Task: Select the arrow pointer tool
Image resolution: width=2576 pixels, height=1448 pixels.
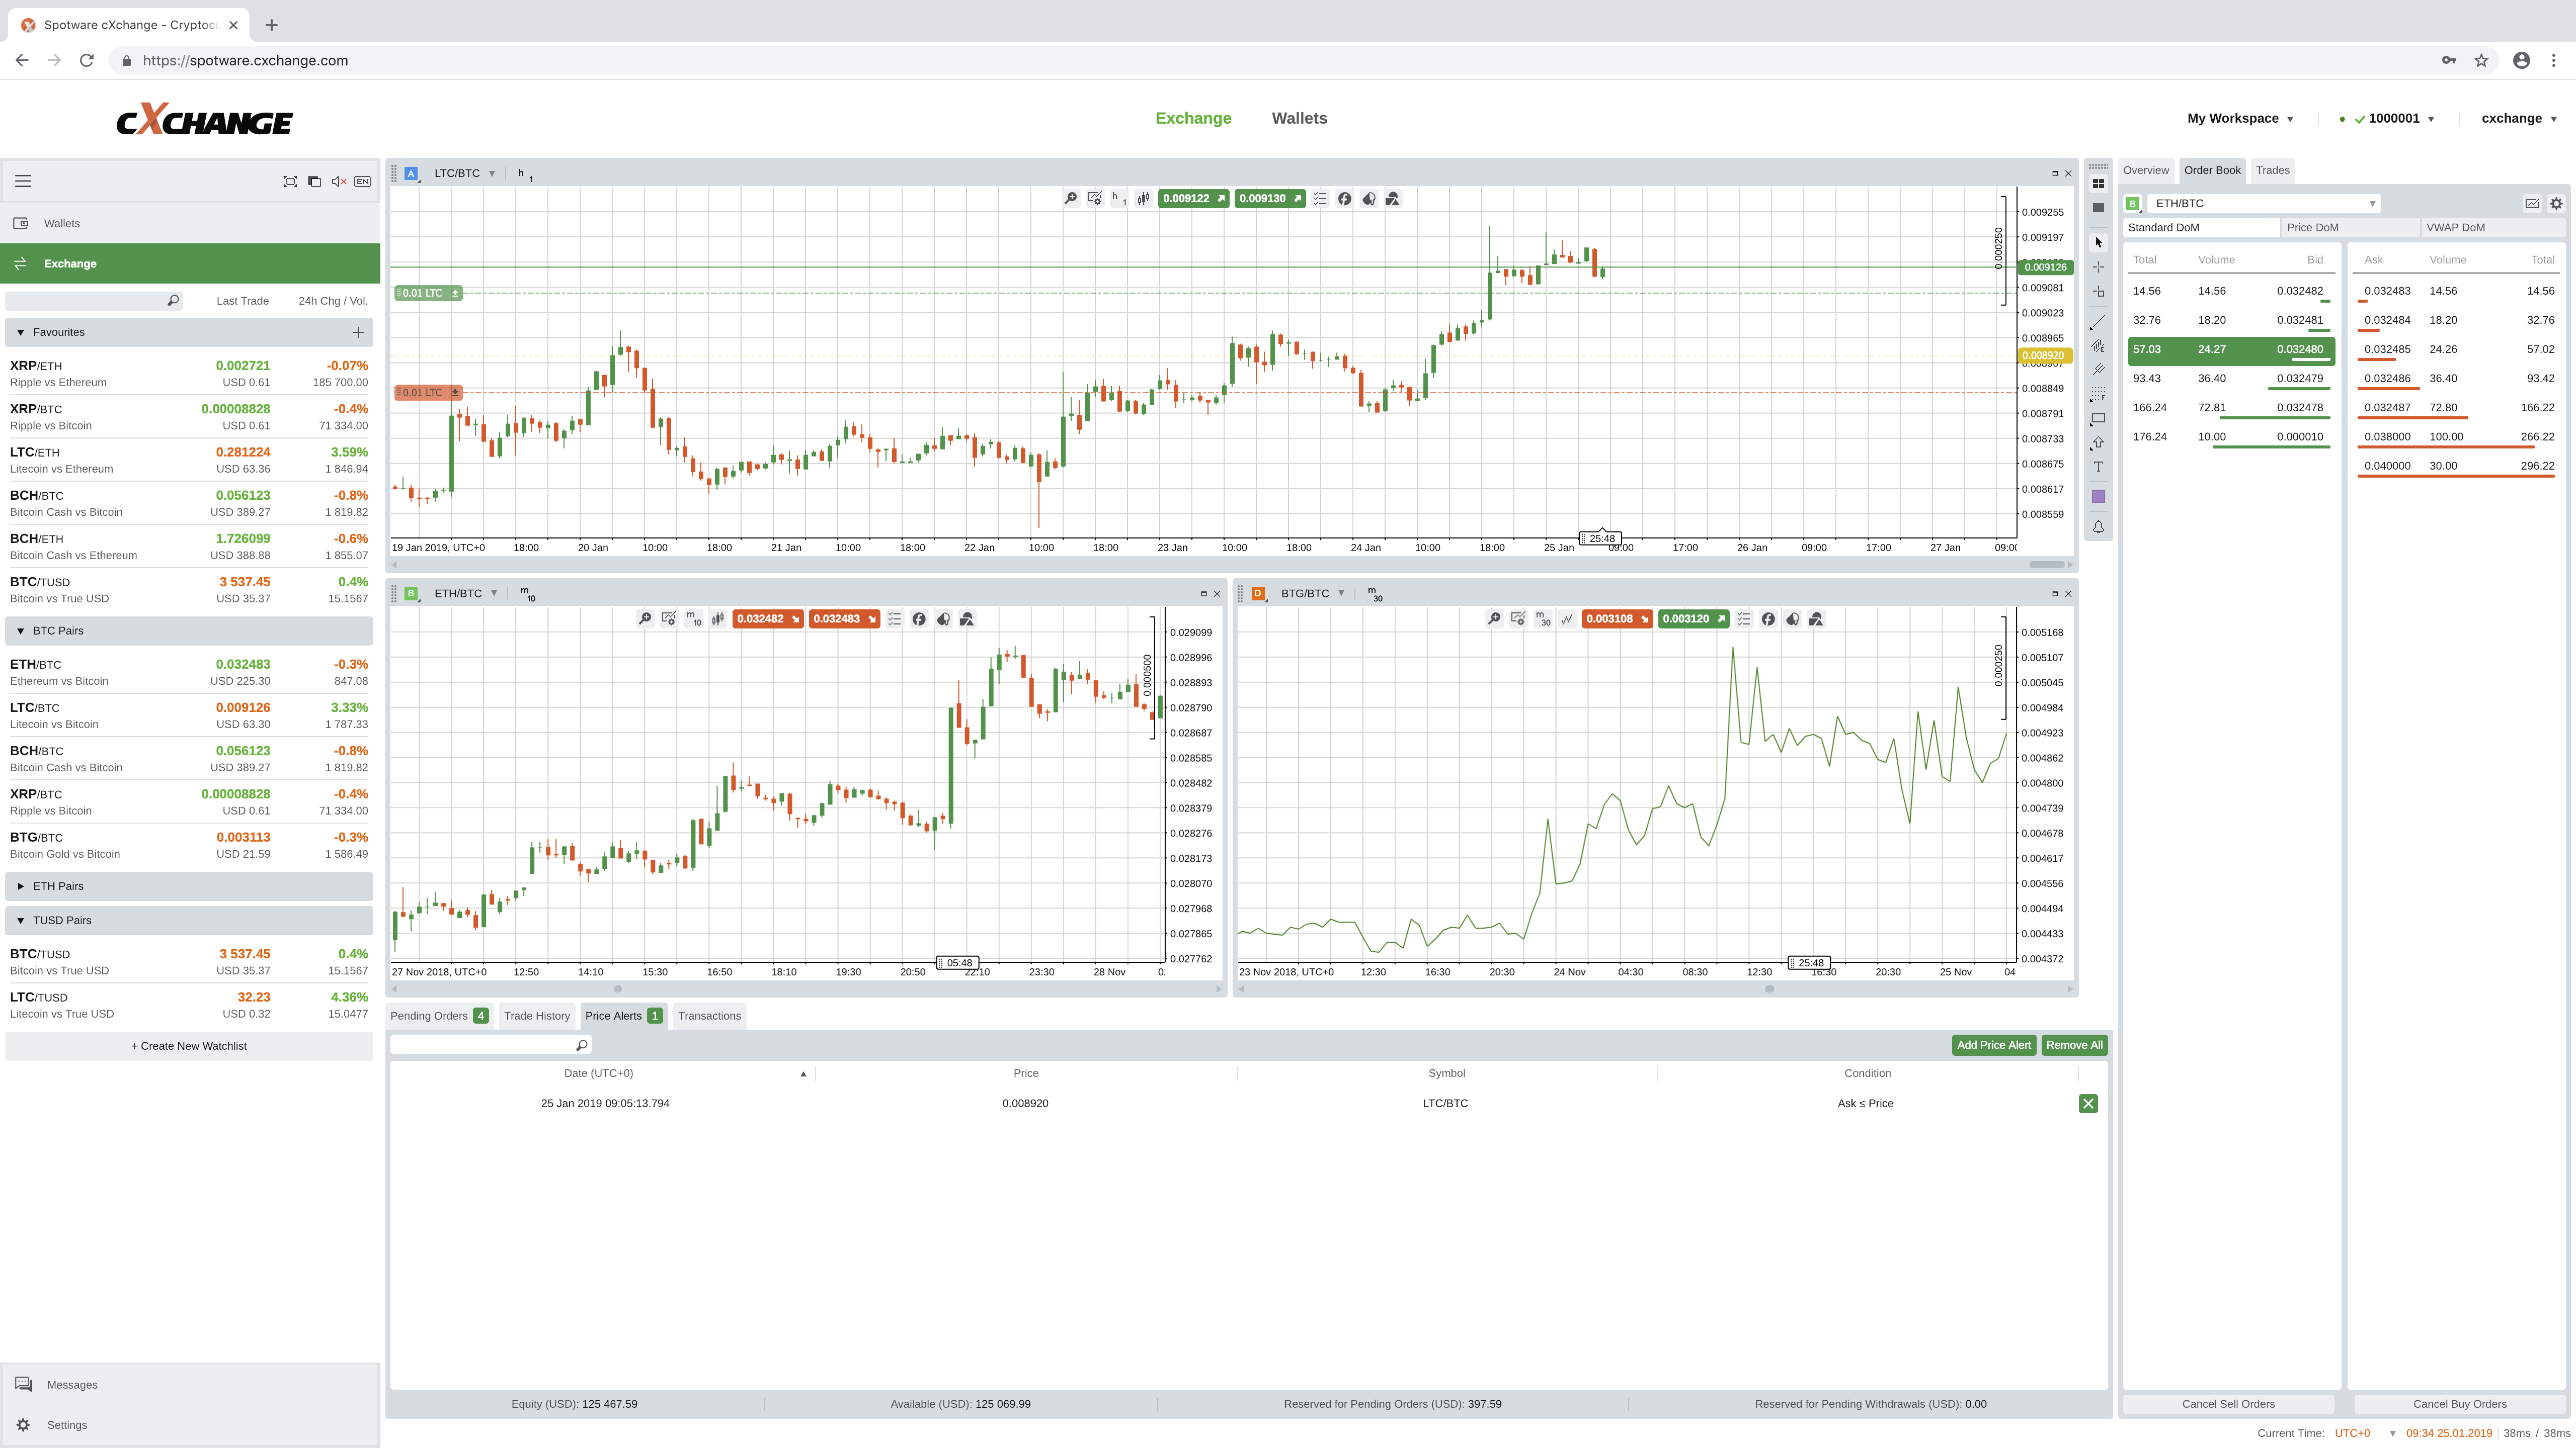Action: 2098,243
